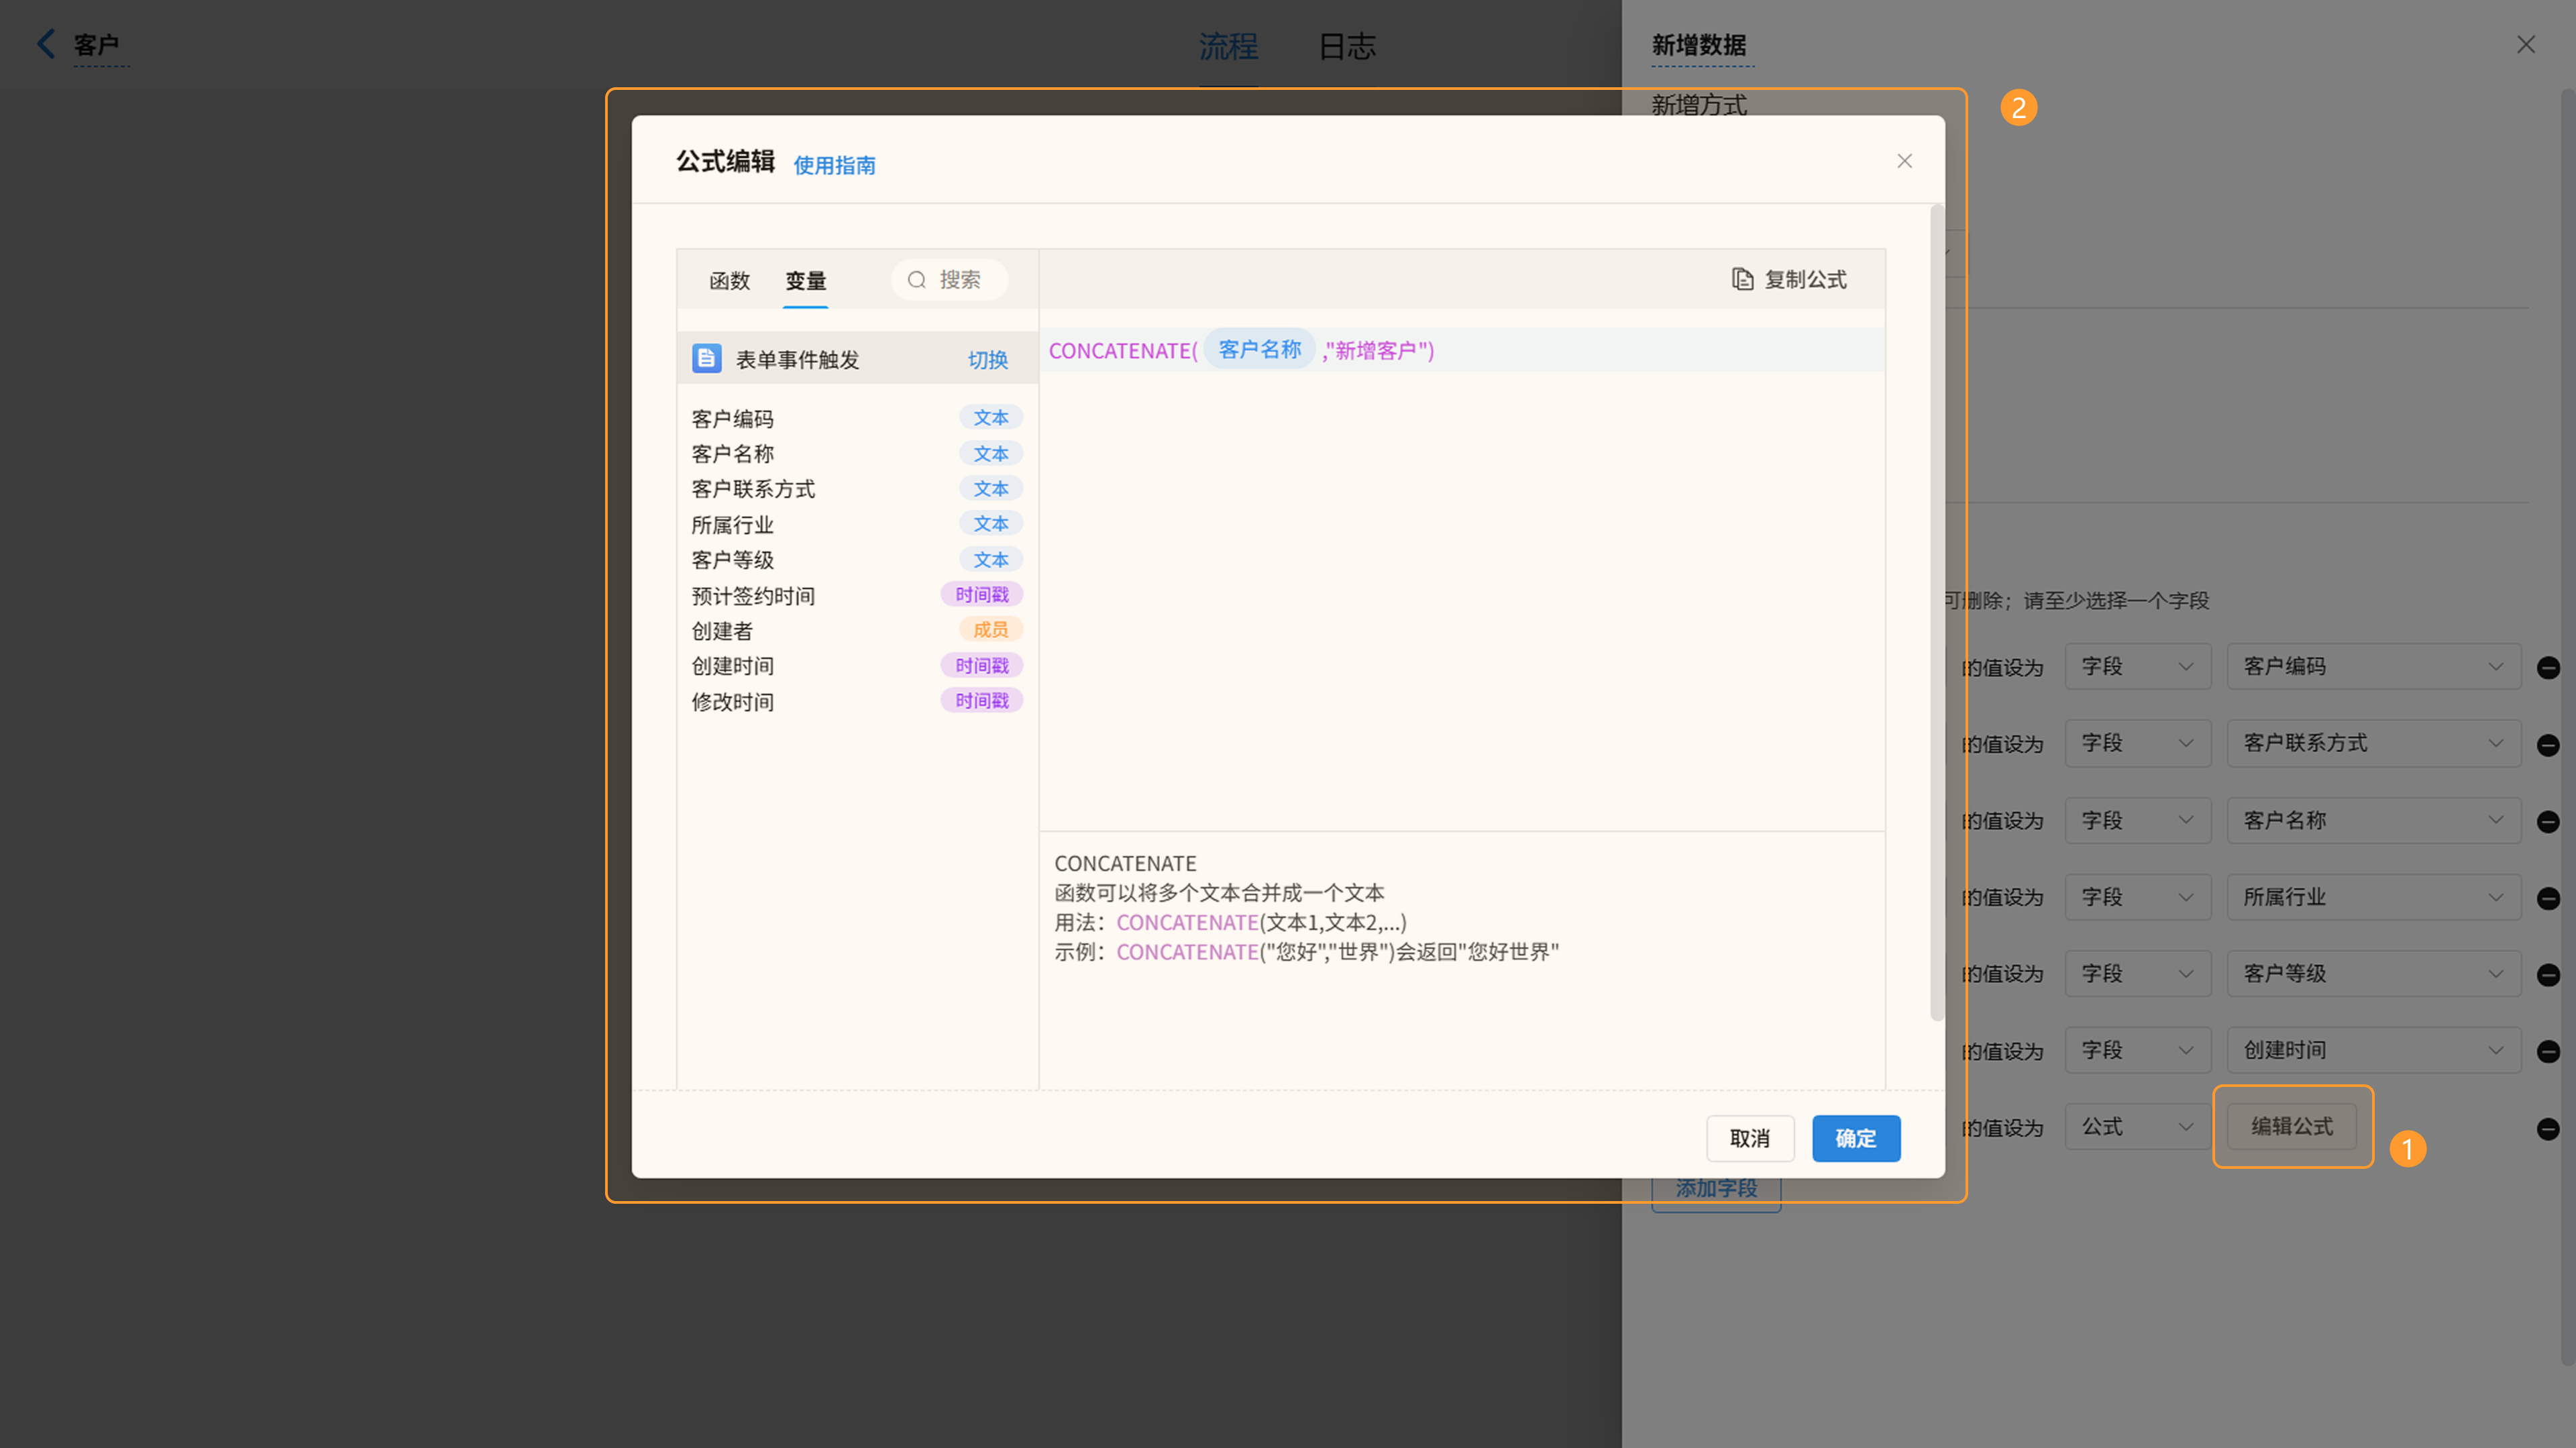Click the 复制公式 copy icon
The height and width of the screenshot is (1448, 2576).
(1742, 279)
